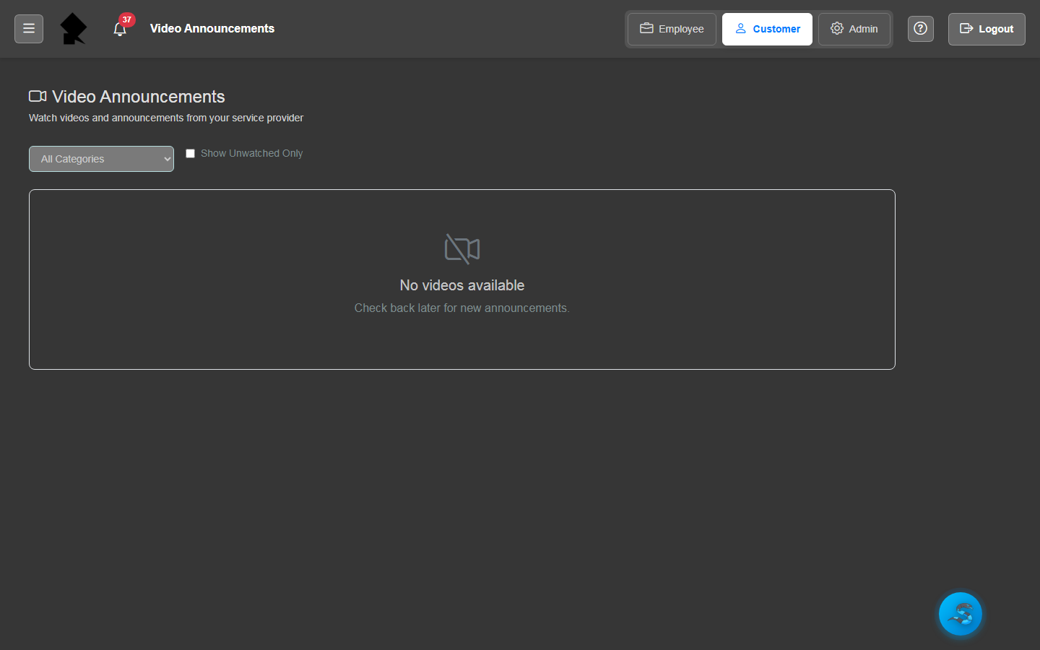Image resolution: width=1040 pixels, height=650 pixels.
Task: Switch to the Employee view
Action: point(672,29)
